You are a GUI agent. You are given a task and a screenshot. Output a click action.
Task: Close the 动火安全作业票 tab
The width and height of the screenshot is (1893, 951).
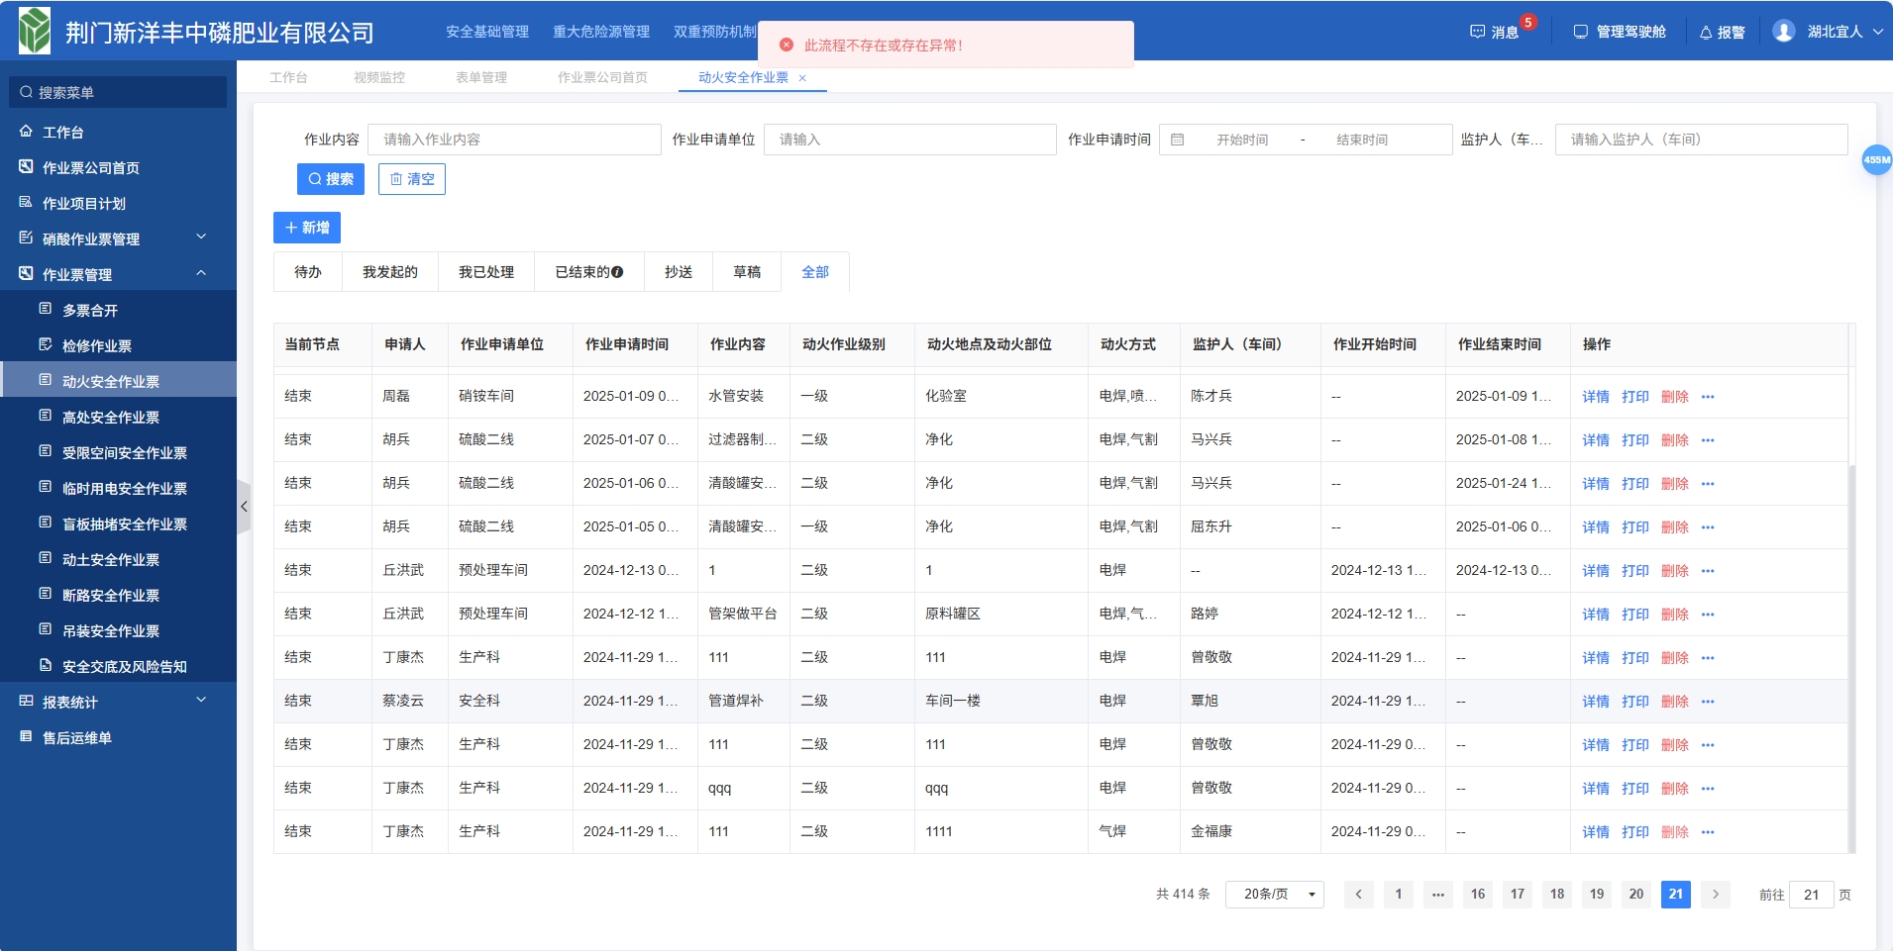[x=802, y=77]
